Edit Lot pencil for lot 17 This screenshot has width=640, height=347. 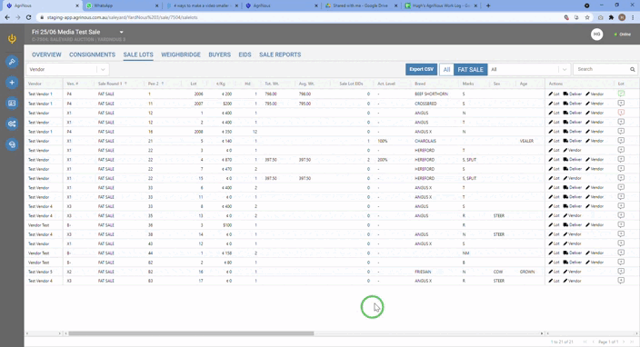tap(554, 281)
